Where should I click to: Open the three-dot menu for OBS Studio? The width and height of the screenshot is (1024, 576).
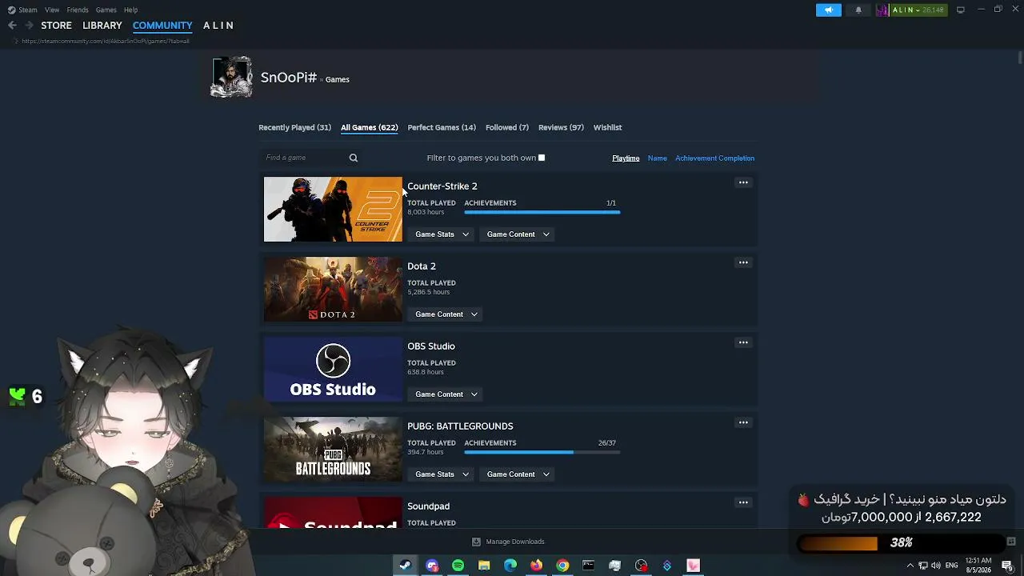click(743, 342)
